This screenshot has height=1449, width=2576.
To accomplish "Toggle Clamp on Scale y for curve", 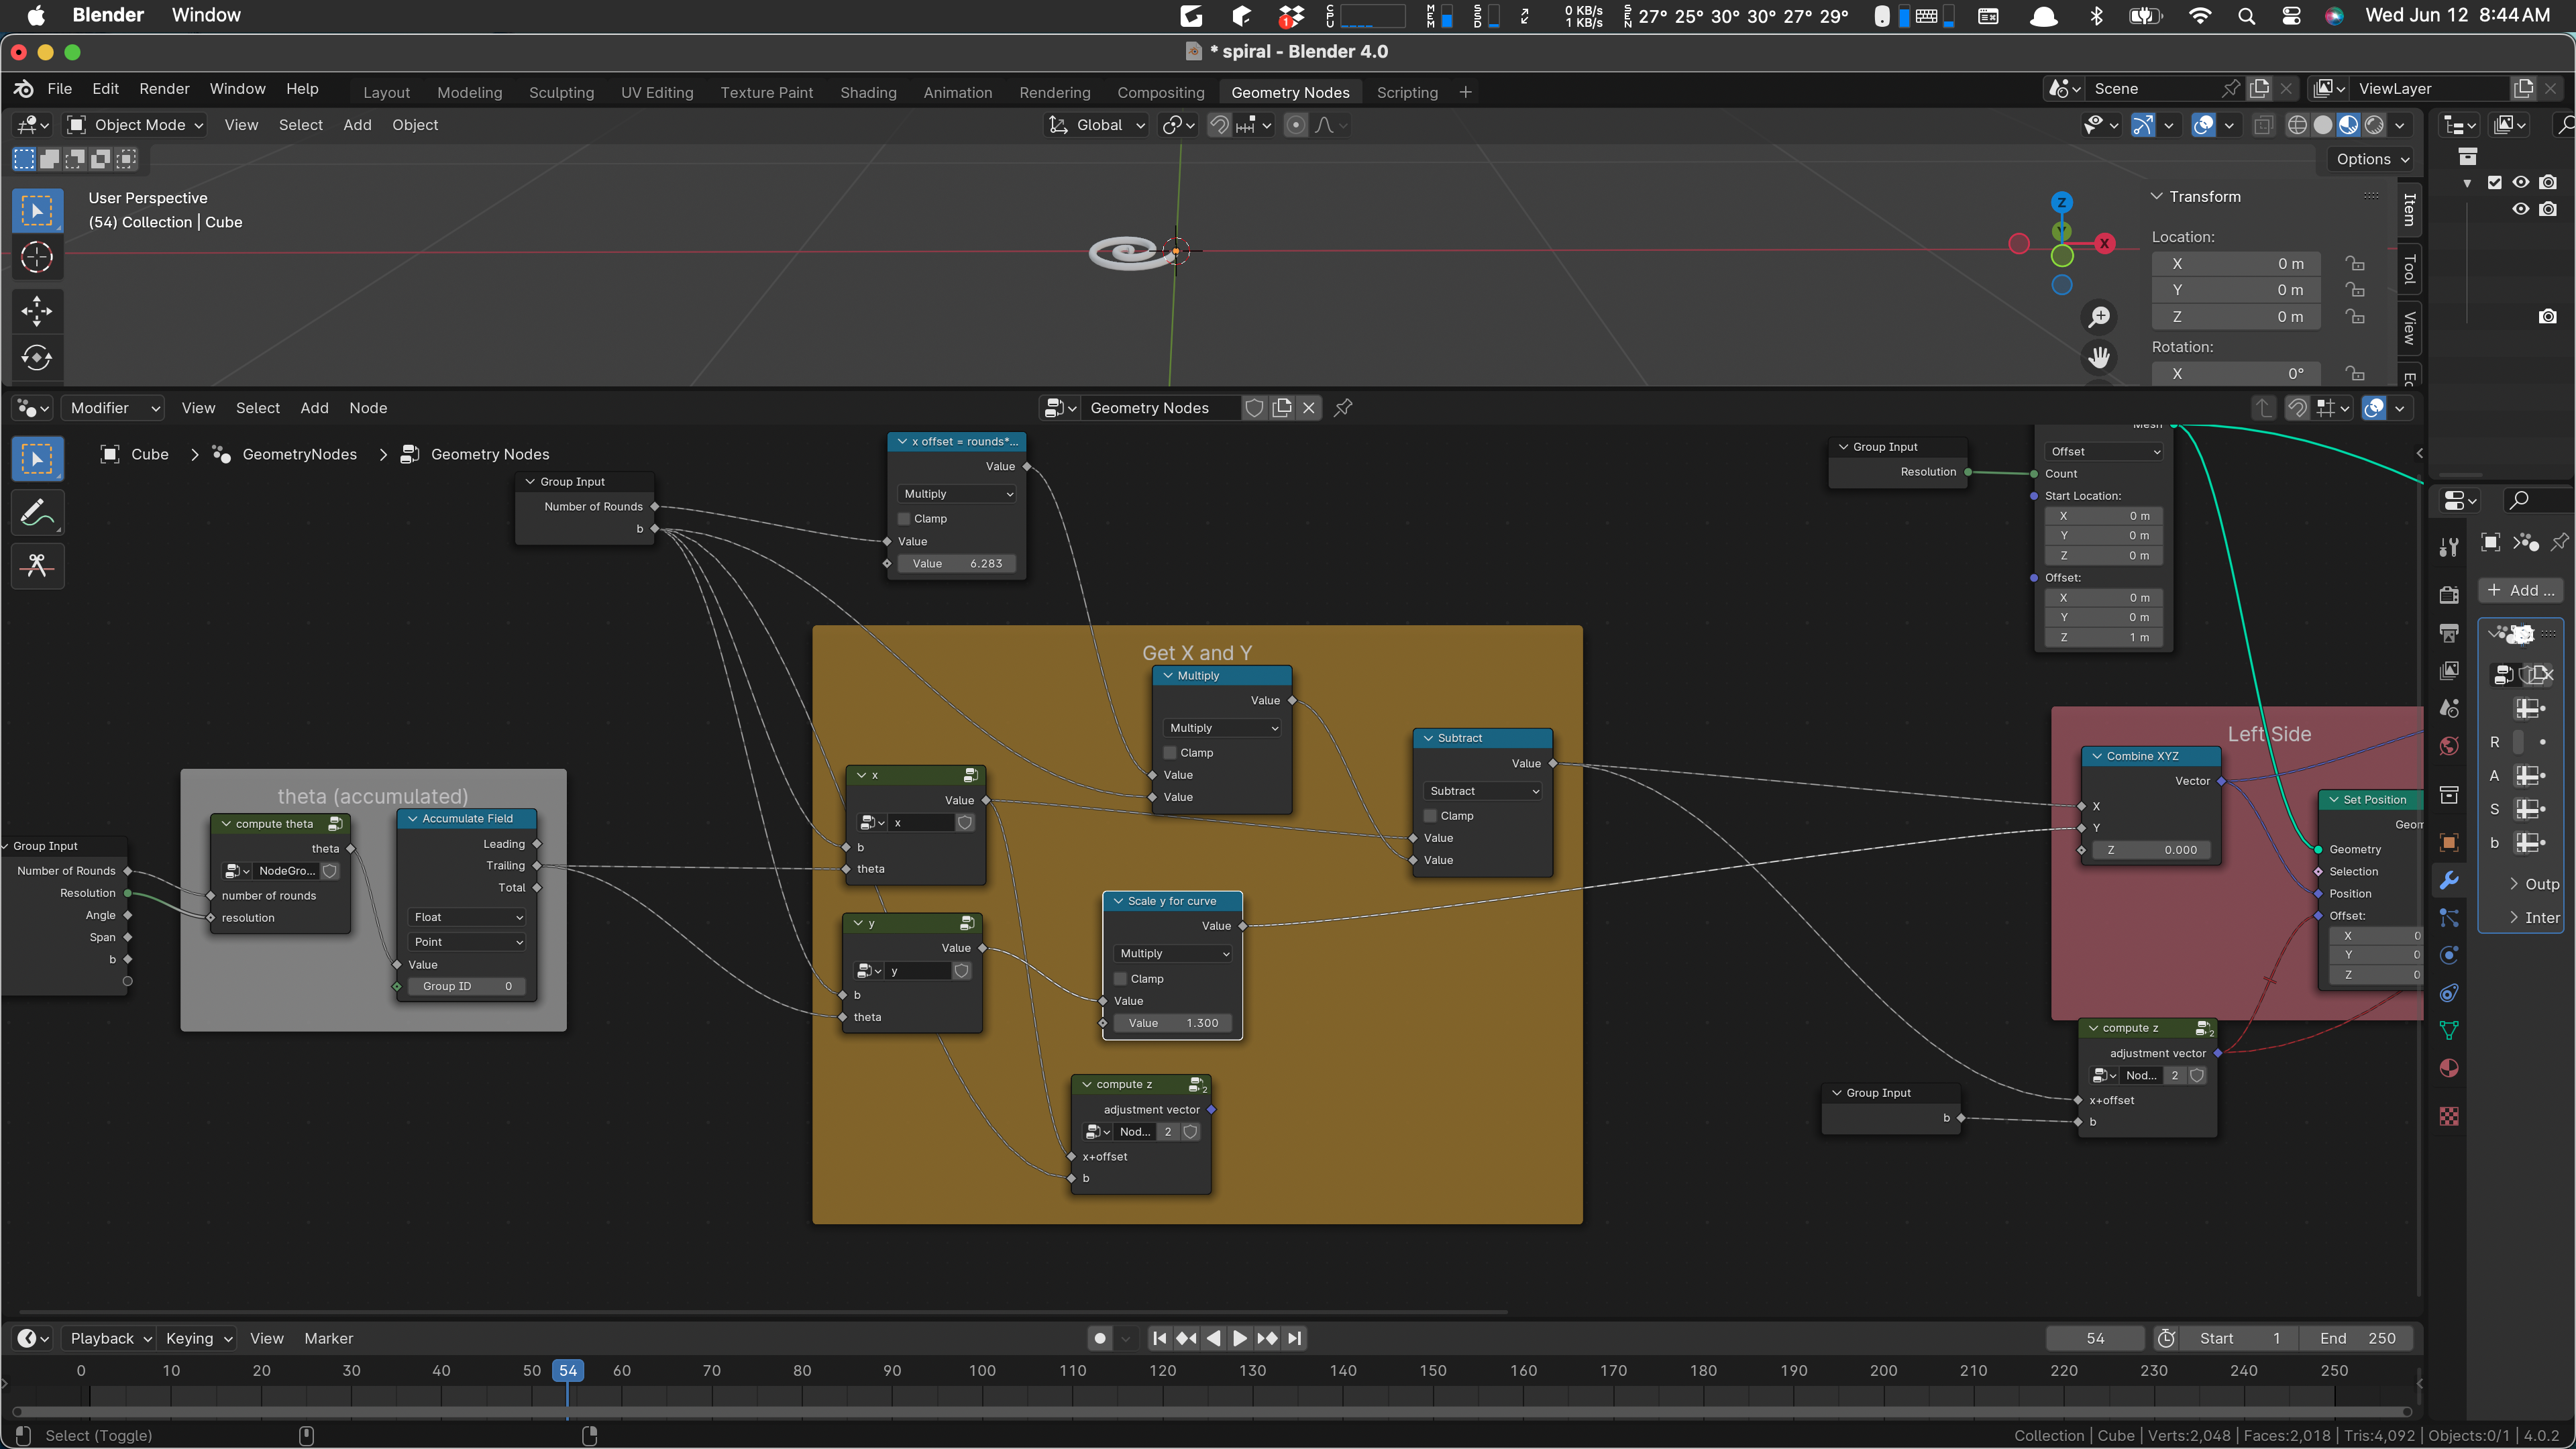I will pyautogui.click(x=1120, y=979).
